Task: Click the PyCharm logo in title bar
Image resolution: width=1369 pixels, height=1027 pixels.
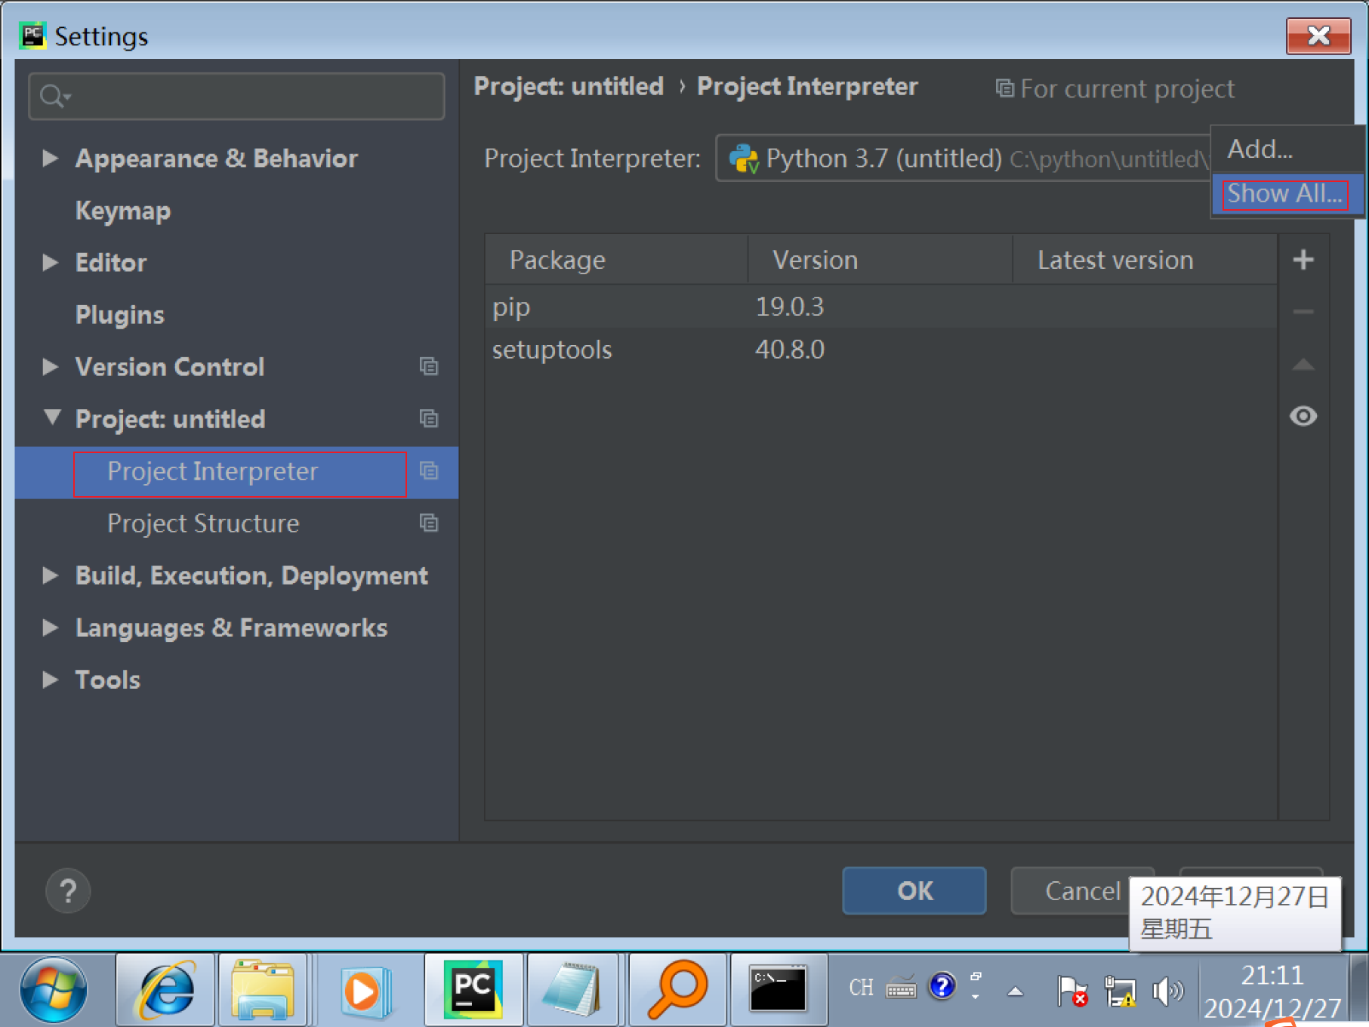Action: [32, 35]
